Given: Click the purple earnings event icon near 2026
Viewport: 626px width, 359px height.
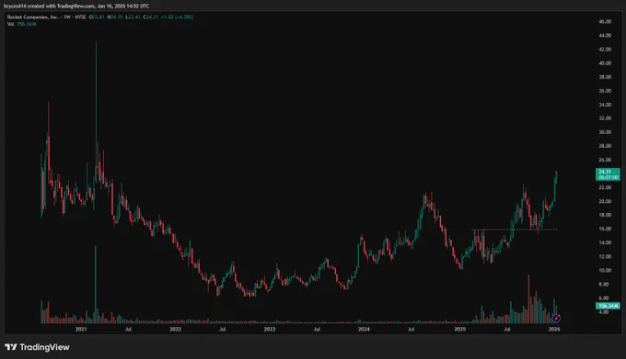Looking at the screenshot, I should click(x=556, y=318).
